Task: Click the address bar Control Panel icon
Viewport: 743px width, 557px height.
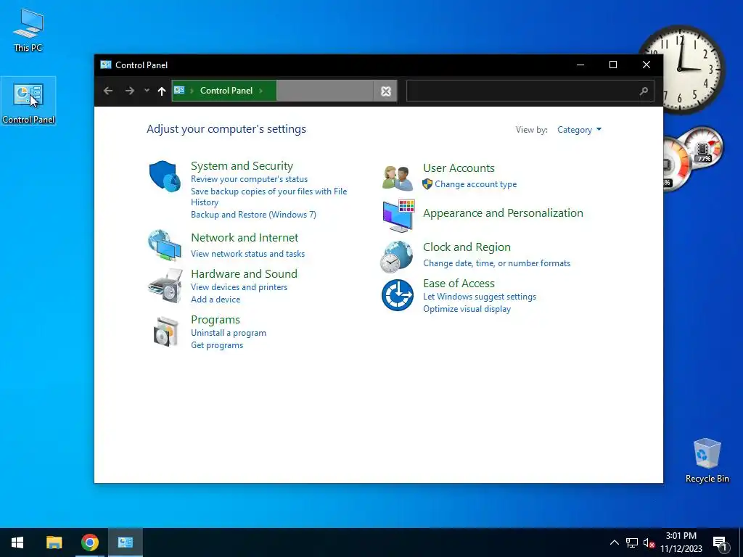Action: coord(179,90)
